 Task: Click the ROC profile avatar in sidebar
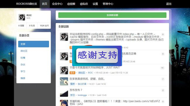pyautogui.click(x=22, y=17)
